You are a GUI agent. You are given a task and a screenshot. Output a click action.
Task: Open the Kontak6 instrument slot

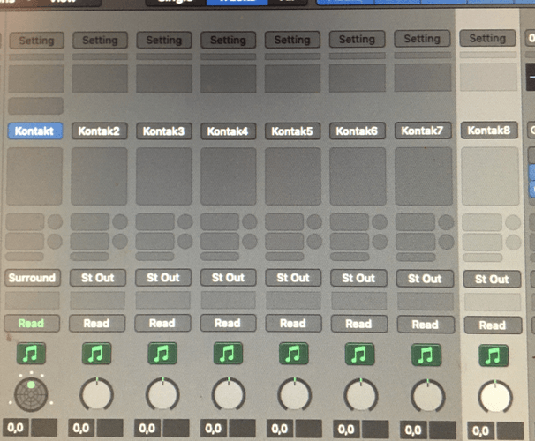pyautogui.click(x=357, y=131)
